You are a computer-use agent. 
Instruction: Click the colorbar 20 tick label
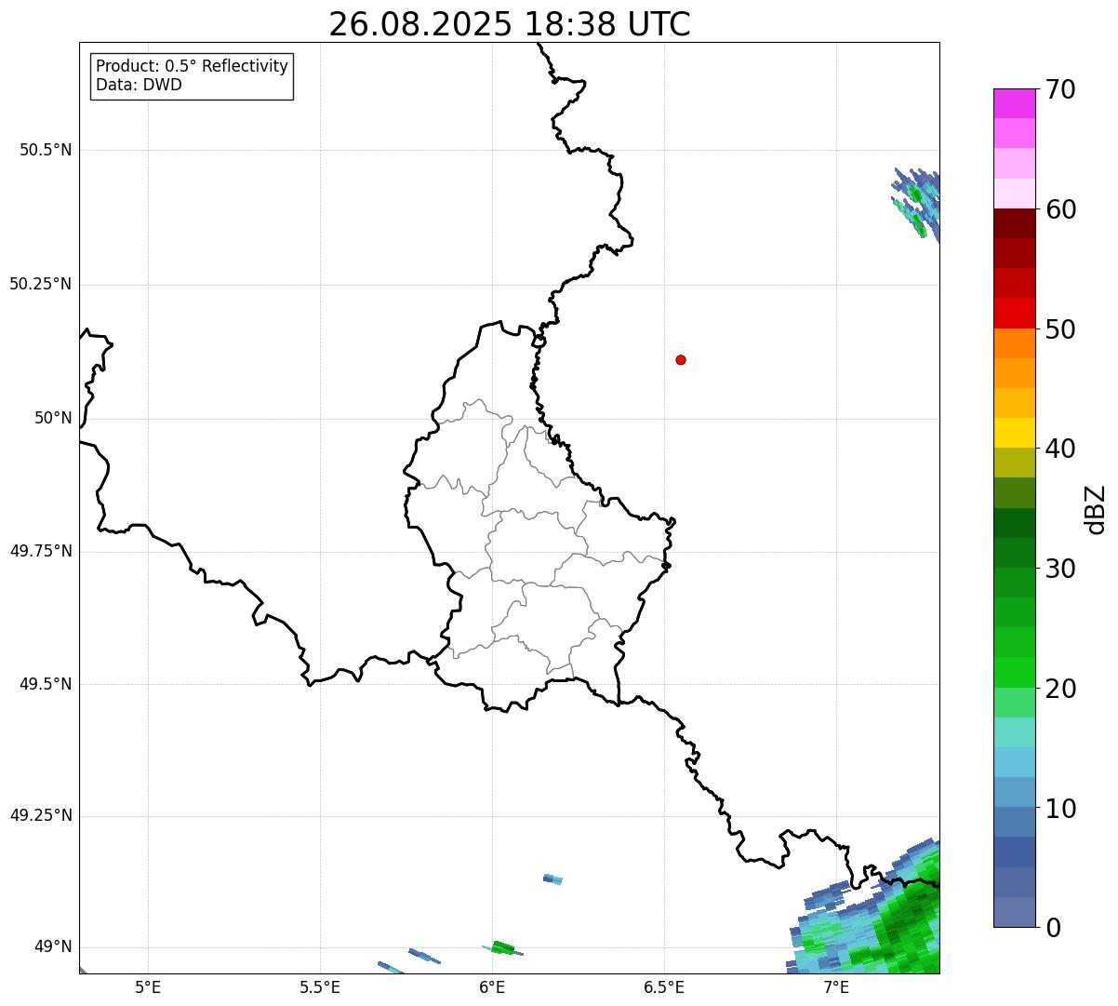click(1060, 689)
